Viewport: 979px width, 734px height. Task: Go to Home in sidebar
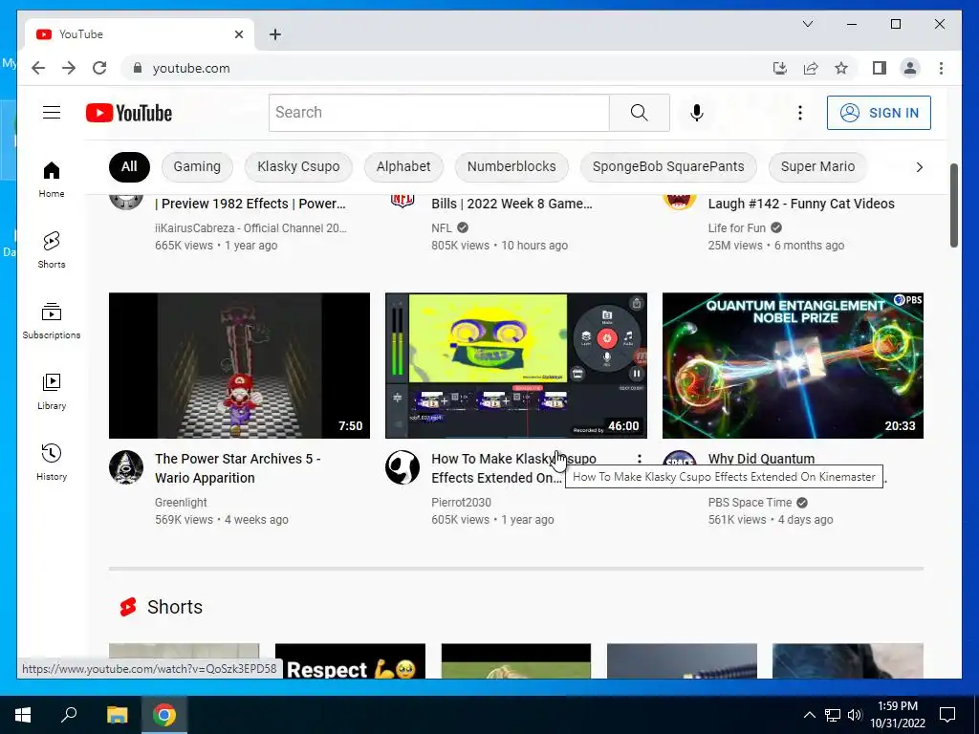[x=52, y=180]
